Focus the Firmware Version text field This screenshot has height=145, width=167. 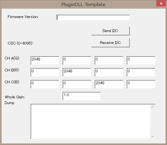tap(93, 18)
